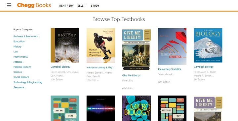Click the Chegg Books logo
The image size is (238, 121).
tap(34, 5)
